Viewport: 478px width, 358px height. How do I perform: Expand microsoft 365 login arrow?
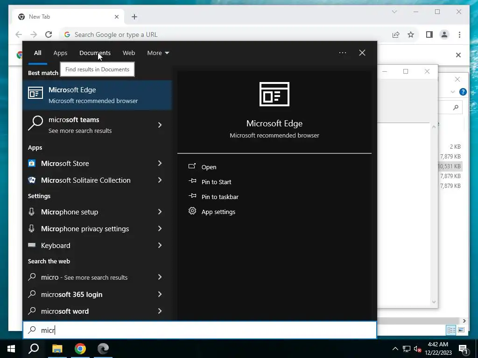[160, 294]
